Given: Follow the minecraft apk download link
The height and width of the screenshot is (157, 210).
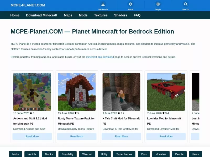Looking at the screenshot, I should click(x=100, y=57).
